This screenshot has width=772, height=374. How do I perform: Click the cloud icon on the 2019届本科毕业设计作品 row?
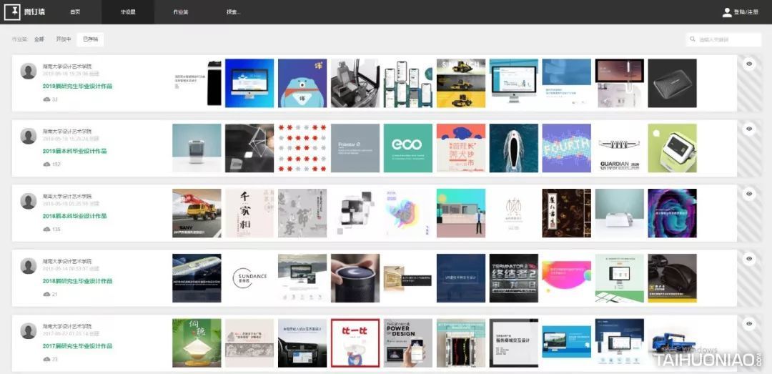click(x=46, y=164)
